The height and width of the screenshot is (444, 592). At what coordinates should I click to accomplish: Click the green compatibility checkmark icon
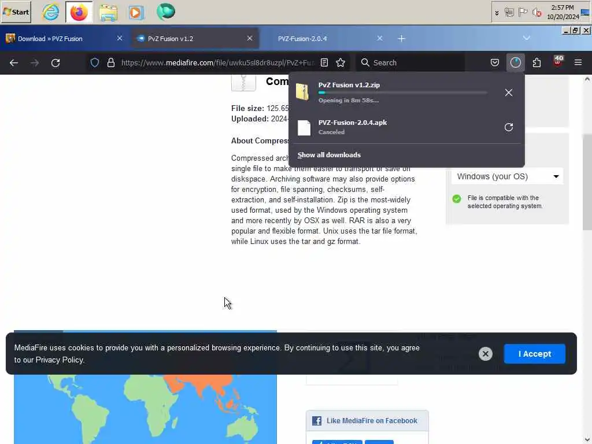pyautogui.click(x=457, y=199)
